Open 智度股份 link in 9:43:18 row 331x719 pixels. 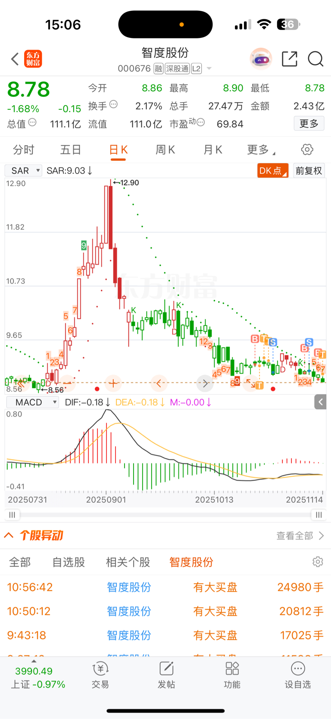(x=129, y=635)
